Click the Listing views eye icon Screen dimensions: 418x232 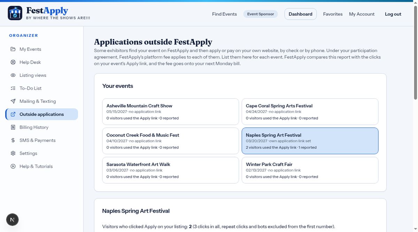(13, 75)
